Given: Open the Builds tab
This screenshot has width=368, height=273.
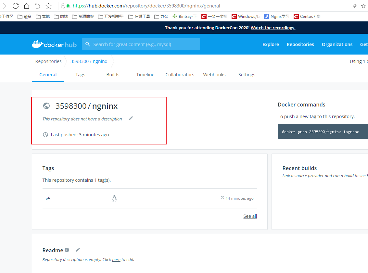Looking at the screenshot, I should [x=113, y=75].
